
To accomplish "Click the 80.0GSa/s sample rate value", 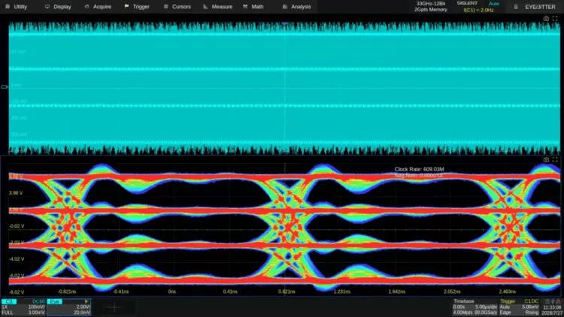I will pos(485,312).
